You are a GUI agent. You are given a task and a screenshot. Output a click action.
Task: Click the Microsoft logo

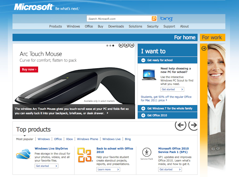click(x=33, y=7)
